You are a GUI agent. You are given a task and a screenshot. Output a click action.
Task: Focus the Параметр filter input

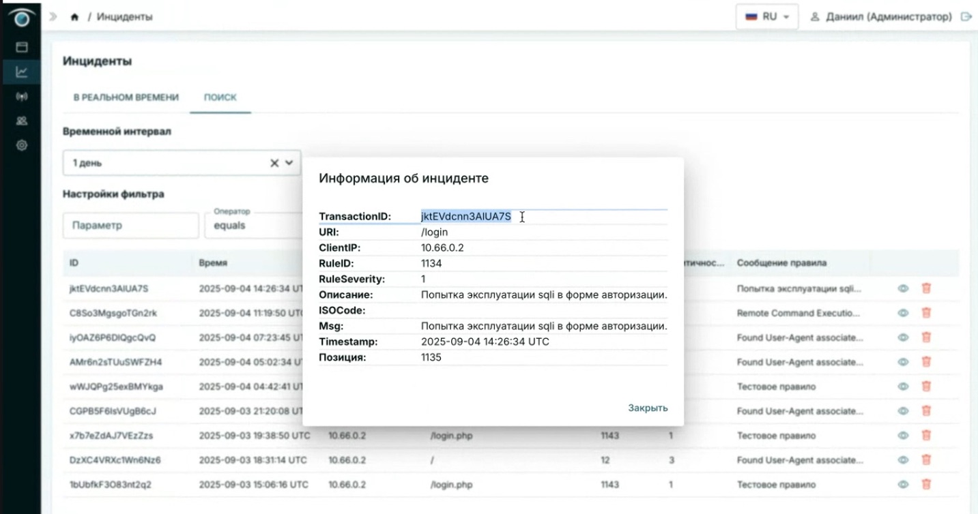(x=130, y=226)
